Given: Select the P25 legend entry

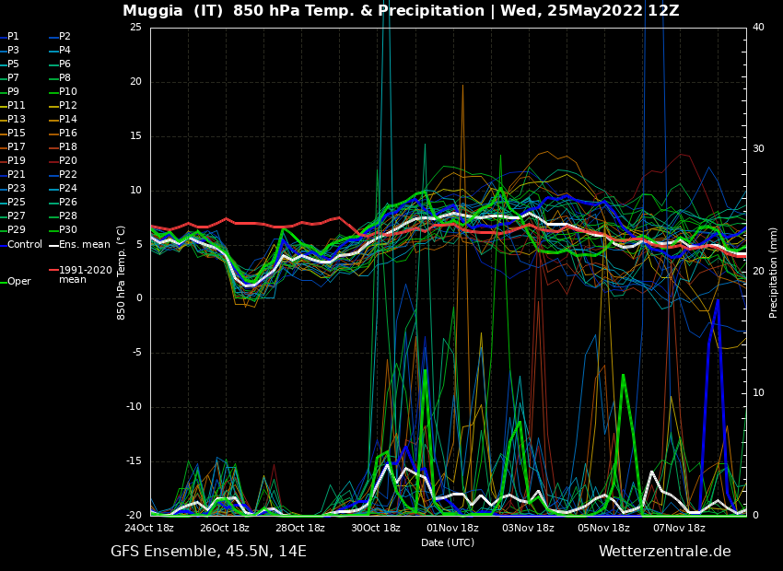Looking at the screenshot, I should click(16, 203).
